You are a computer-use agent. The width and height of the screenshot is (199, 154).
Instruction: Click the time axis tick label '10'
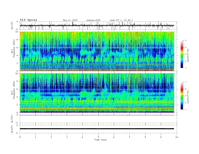177,137
